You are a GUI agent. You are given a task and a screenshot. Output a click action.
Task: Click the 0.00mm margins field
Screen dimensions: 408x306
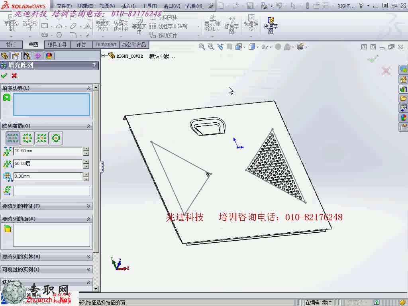click(48, 177)
